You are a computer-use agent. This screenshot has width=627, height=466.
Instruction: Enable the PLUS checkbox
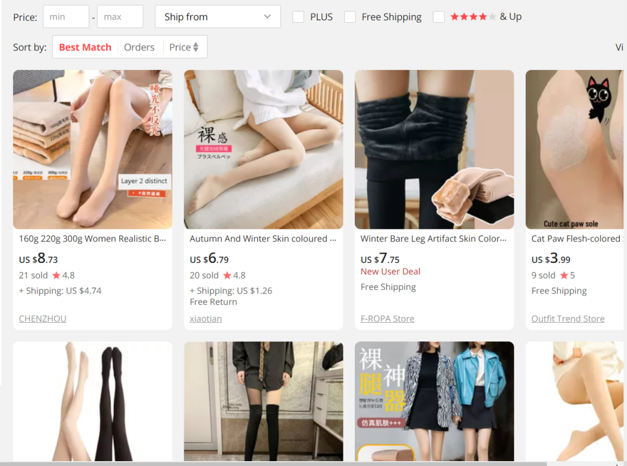pyautogui.click(x=298, y=17)
